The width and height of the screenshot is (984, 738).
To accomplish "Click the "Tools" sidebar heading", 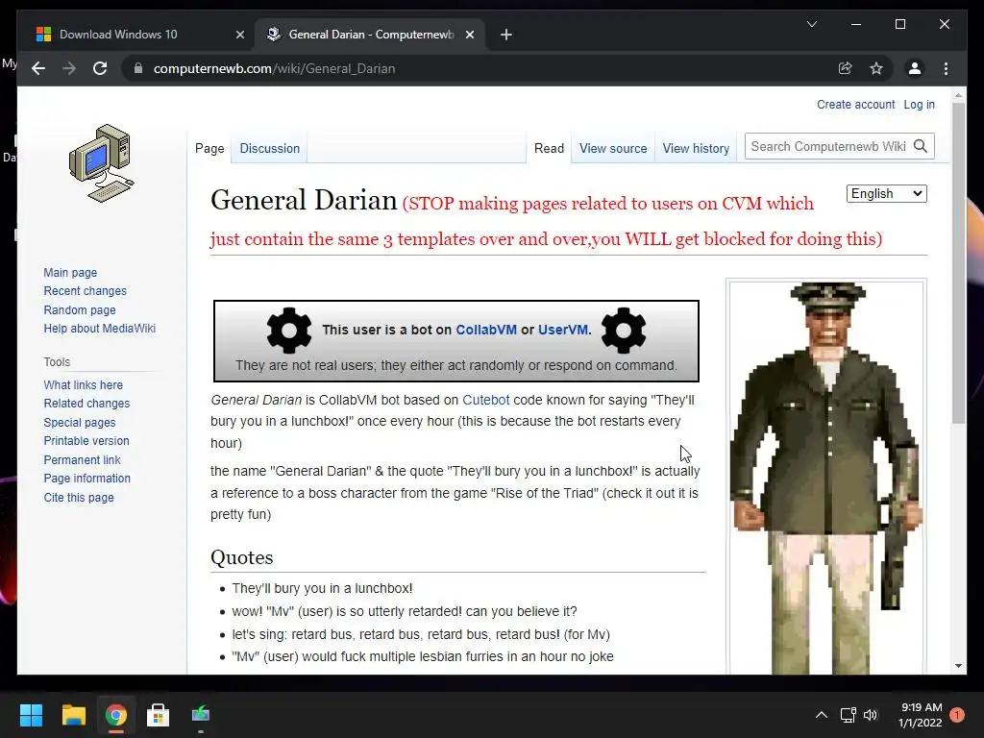I will 57,362.
